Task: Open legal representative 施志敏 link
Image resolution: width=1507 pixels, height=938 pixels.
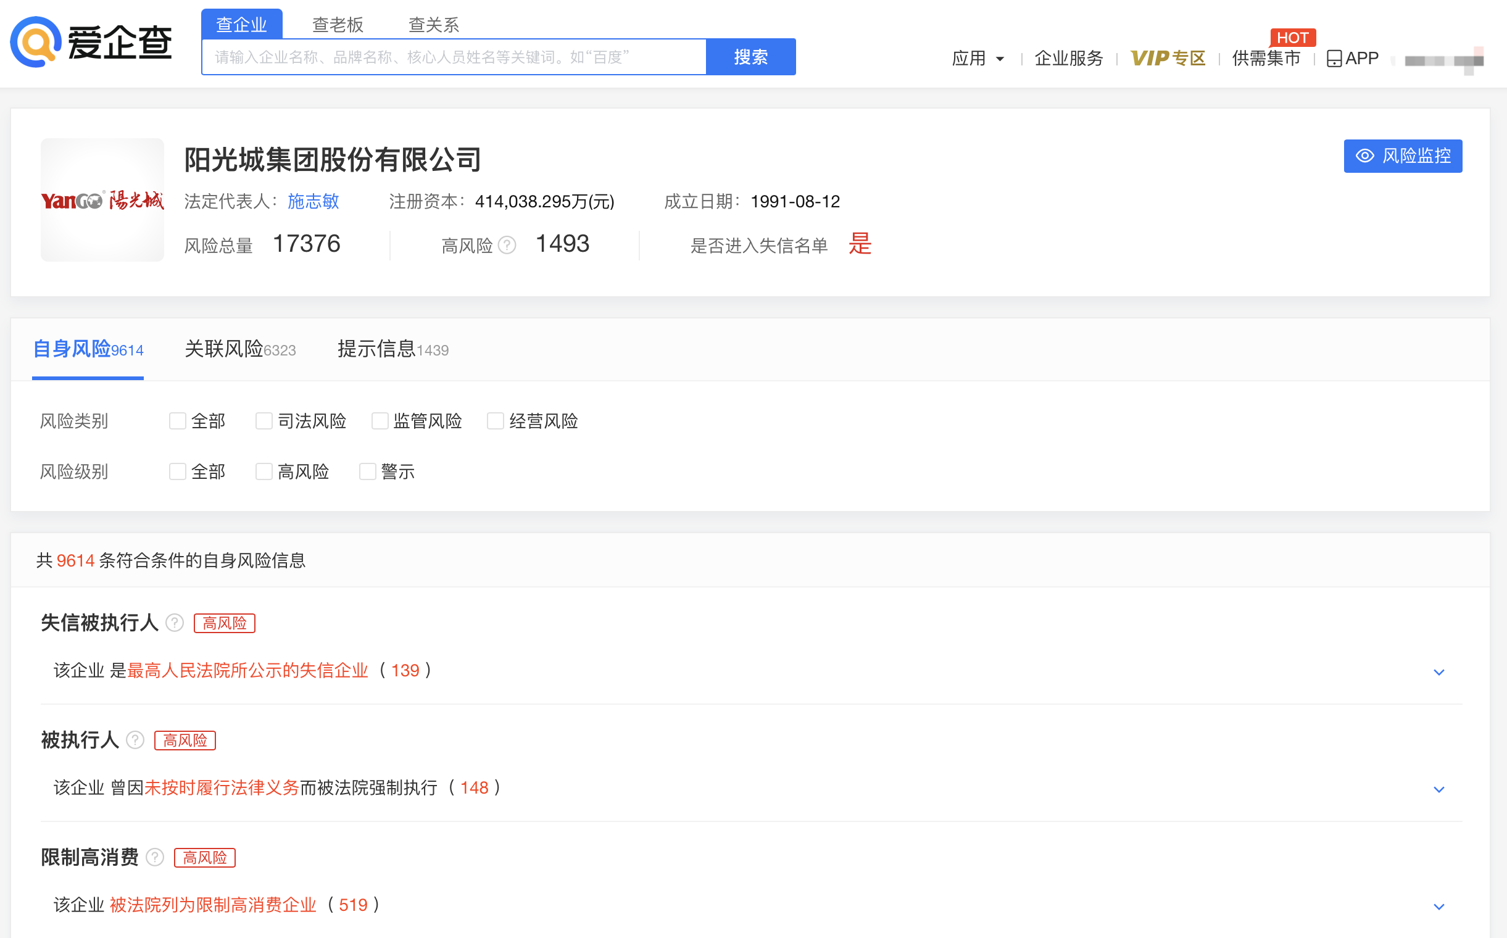Action: click(313, 201)
